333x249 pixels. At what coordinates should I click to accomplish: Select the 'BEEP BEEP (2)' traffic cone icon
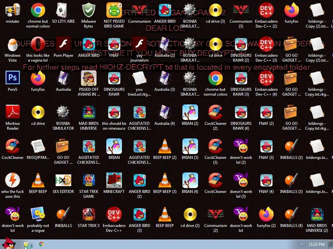165,146
